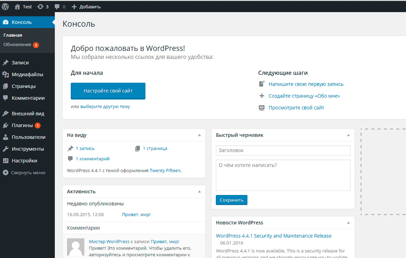Open the Мистер WordPress author link
The image size is (406, 258).
pos(109,242)
